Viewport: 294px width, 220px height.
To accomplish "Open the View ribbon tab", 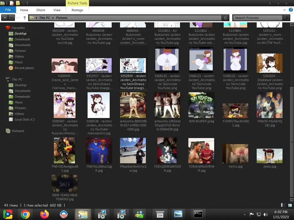I will tap(57, 10).
